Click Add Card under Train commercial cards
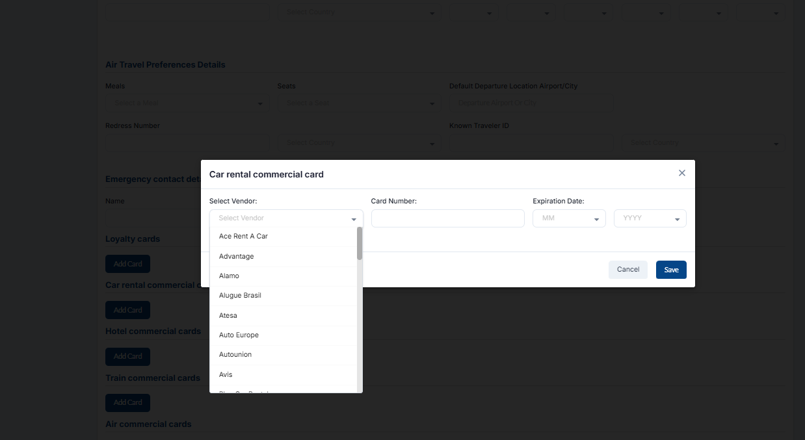The width and height of the screenshot is (805, 440). [127, 402]
